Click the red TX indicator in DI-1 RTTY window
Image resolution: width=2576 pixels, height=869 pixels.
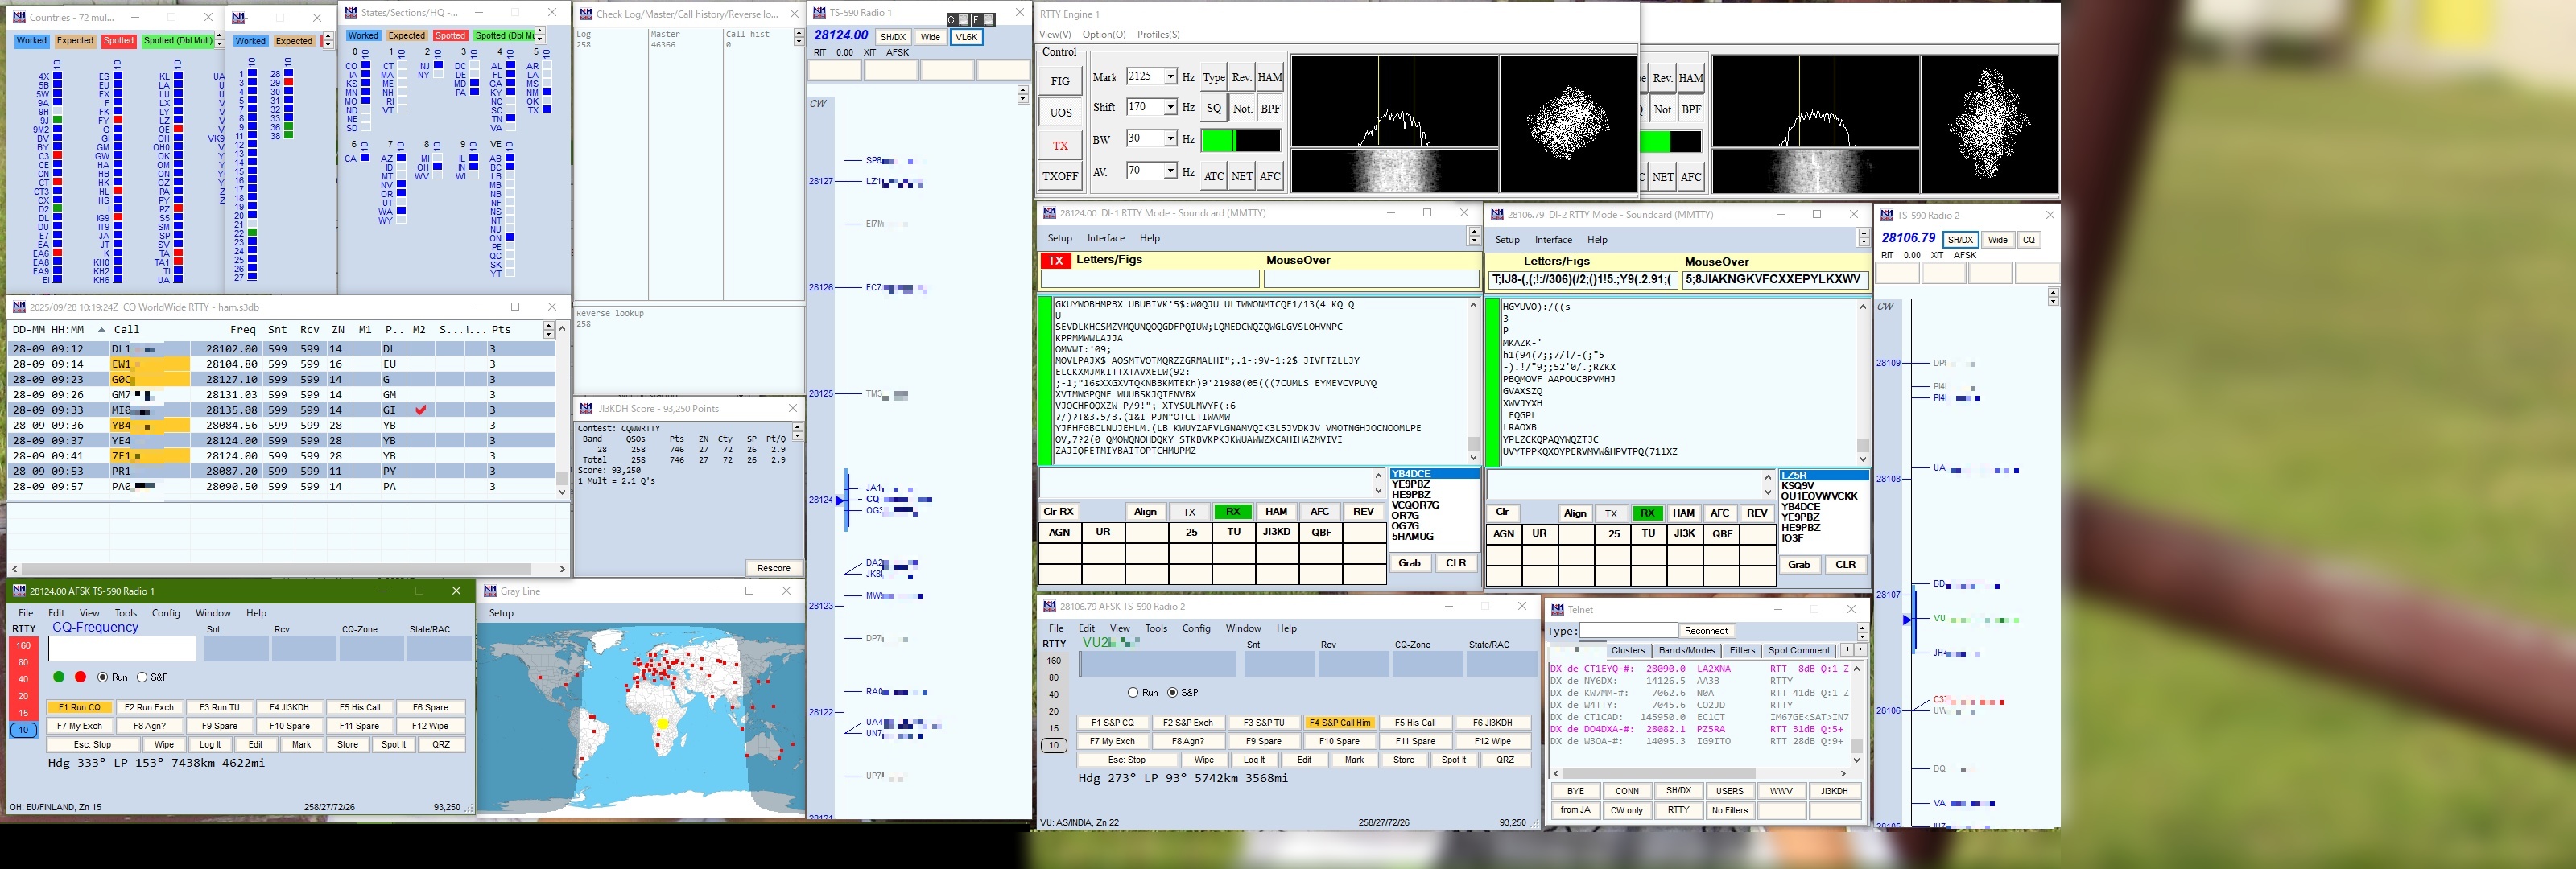1055,260
